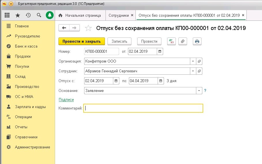Expand the Организация dropdown list

pos(193,61)
